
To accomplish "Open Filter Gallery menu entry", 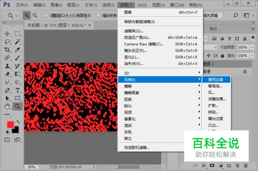I will point(160,31).
